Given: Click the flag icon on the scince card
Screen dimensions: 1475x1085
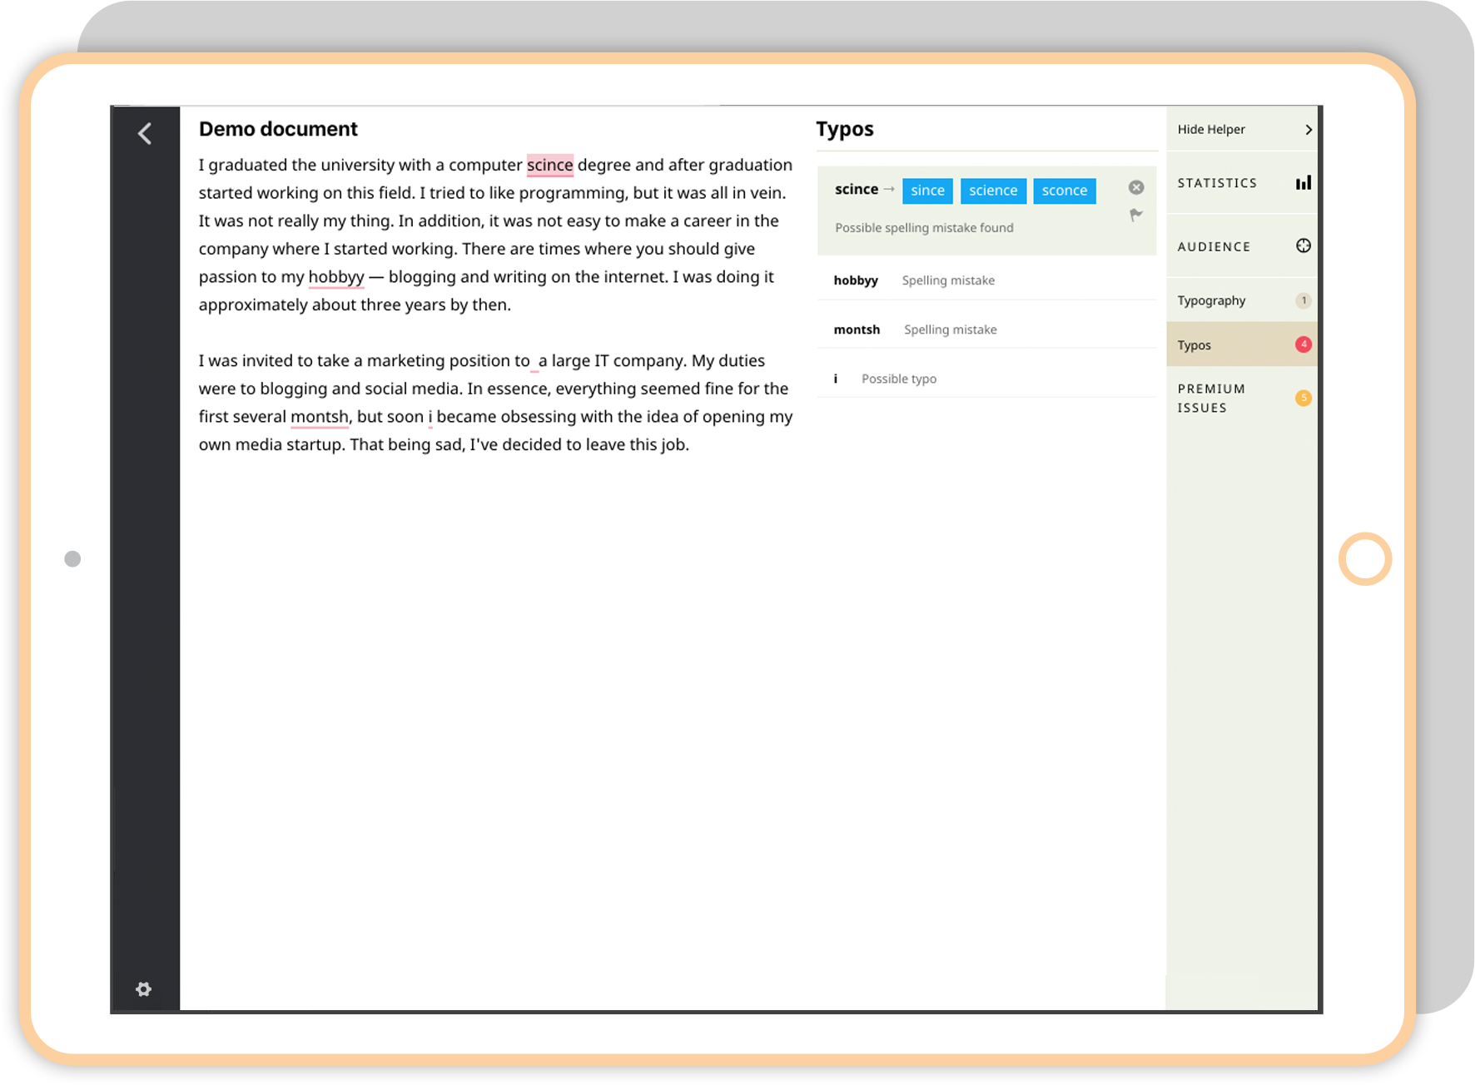Looking at the screenshot, I should [1136, 215].
